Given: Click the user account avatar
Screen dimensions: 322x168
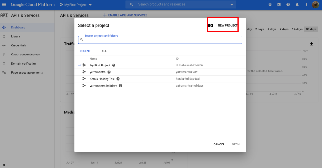Looking at the screenshot, I should (x=315, y=4).
